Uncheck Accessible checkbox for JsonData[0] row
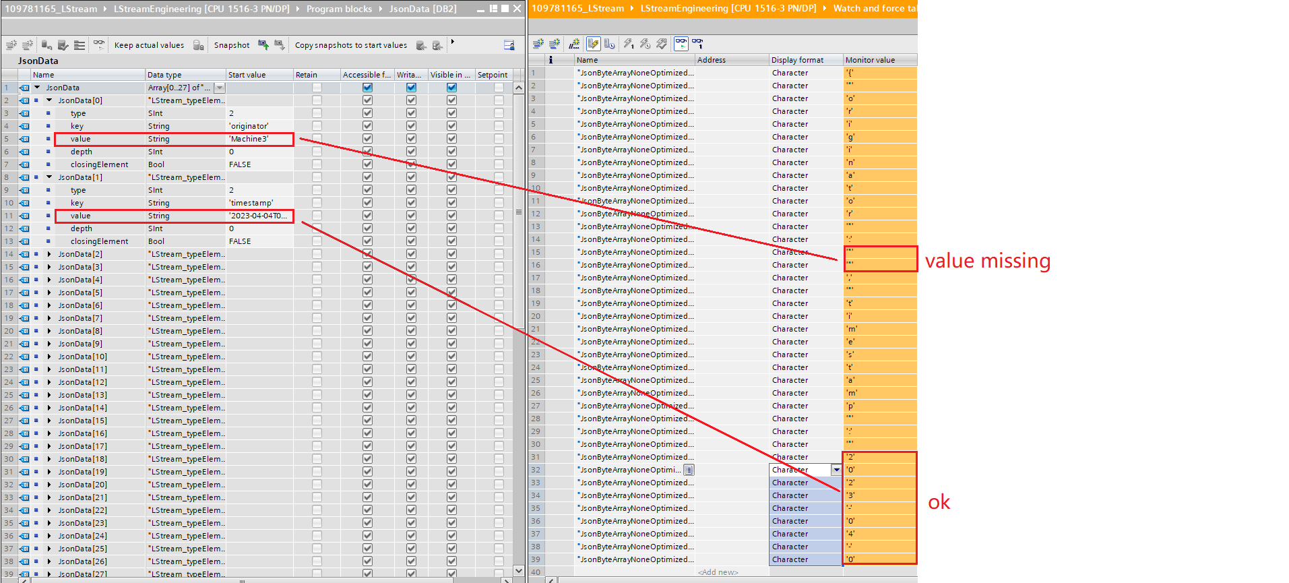 point(367,100)
